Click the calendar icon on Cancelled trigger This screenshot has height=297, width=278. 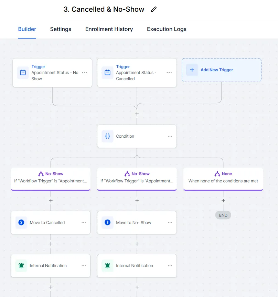(x=107, y=73)
